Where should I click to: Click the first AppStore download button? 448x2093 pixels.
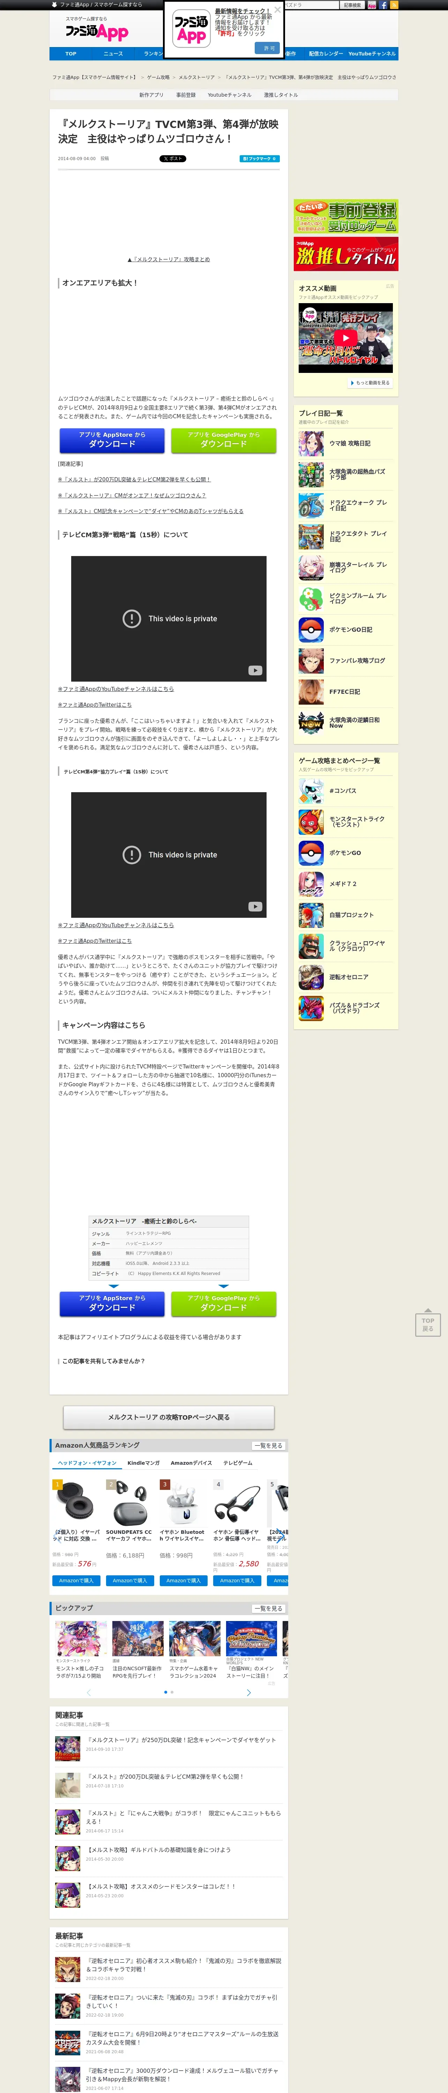coord(112,440)
